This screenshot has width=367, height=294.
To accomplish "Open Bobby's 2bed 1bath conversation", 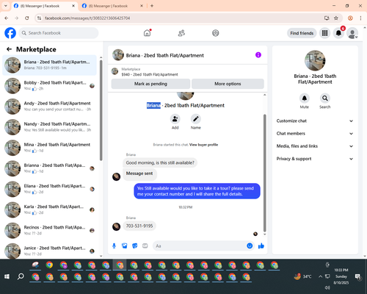I will click(50, 86).
